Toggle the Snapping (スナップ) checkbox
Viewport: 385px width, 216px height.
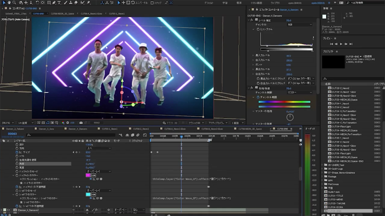152,3
